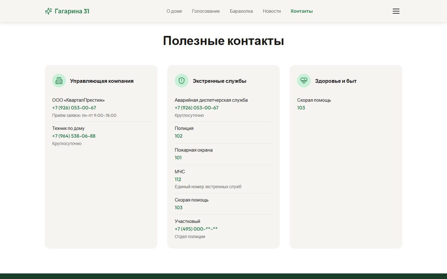This screenshot has width=447, height=279.
Task: Click the Единый номер экстренных служб note
Action: (x=208, y=187)
